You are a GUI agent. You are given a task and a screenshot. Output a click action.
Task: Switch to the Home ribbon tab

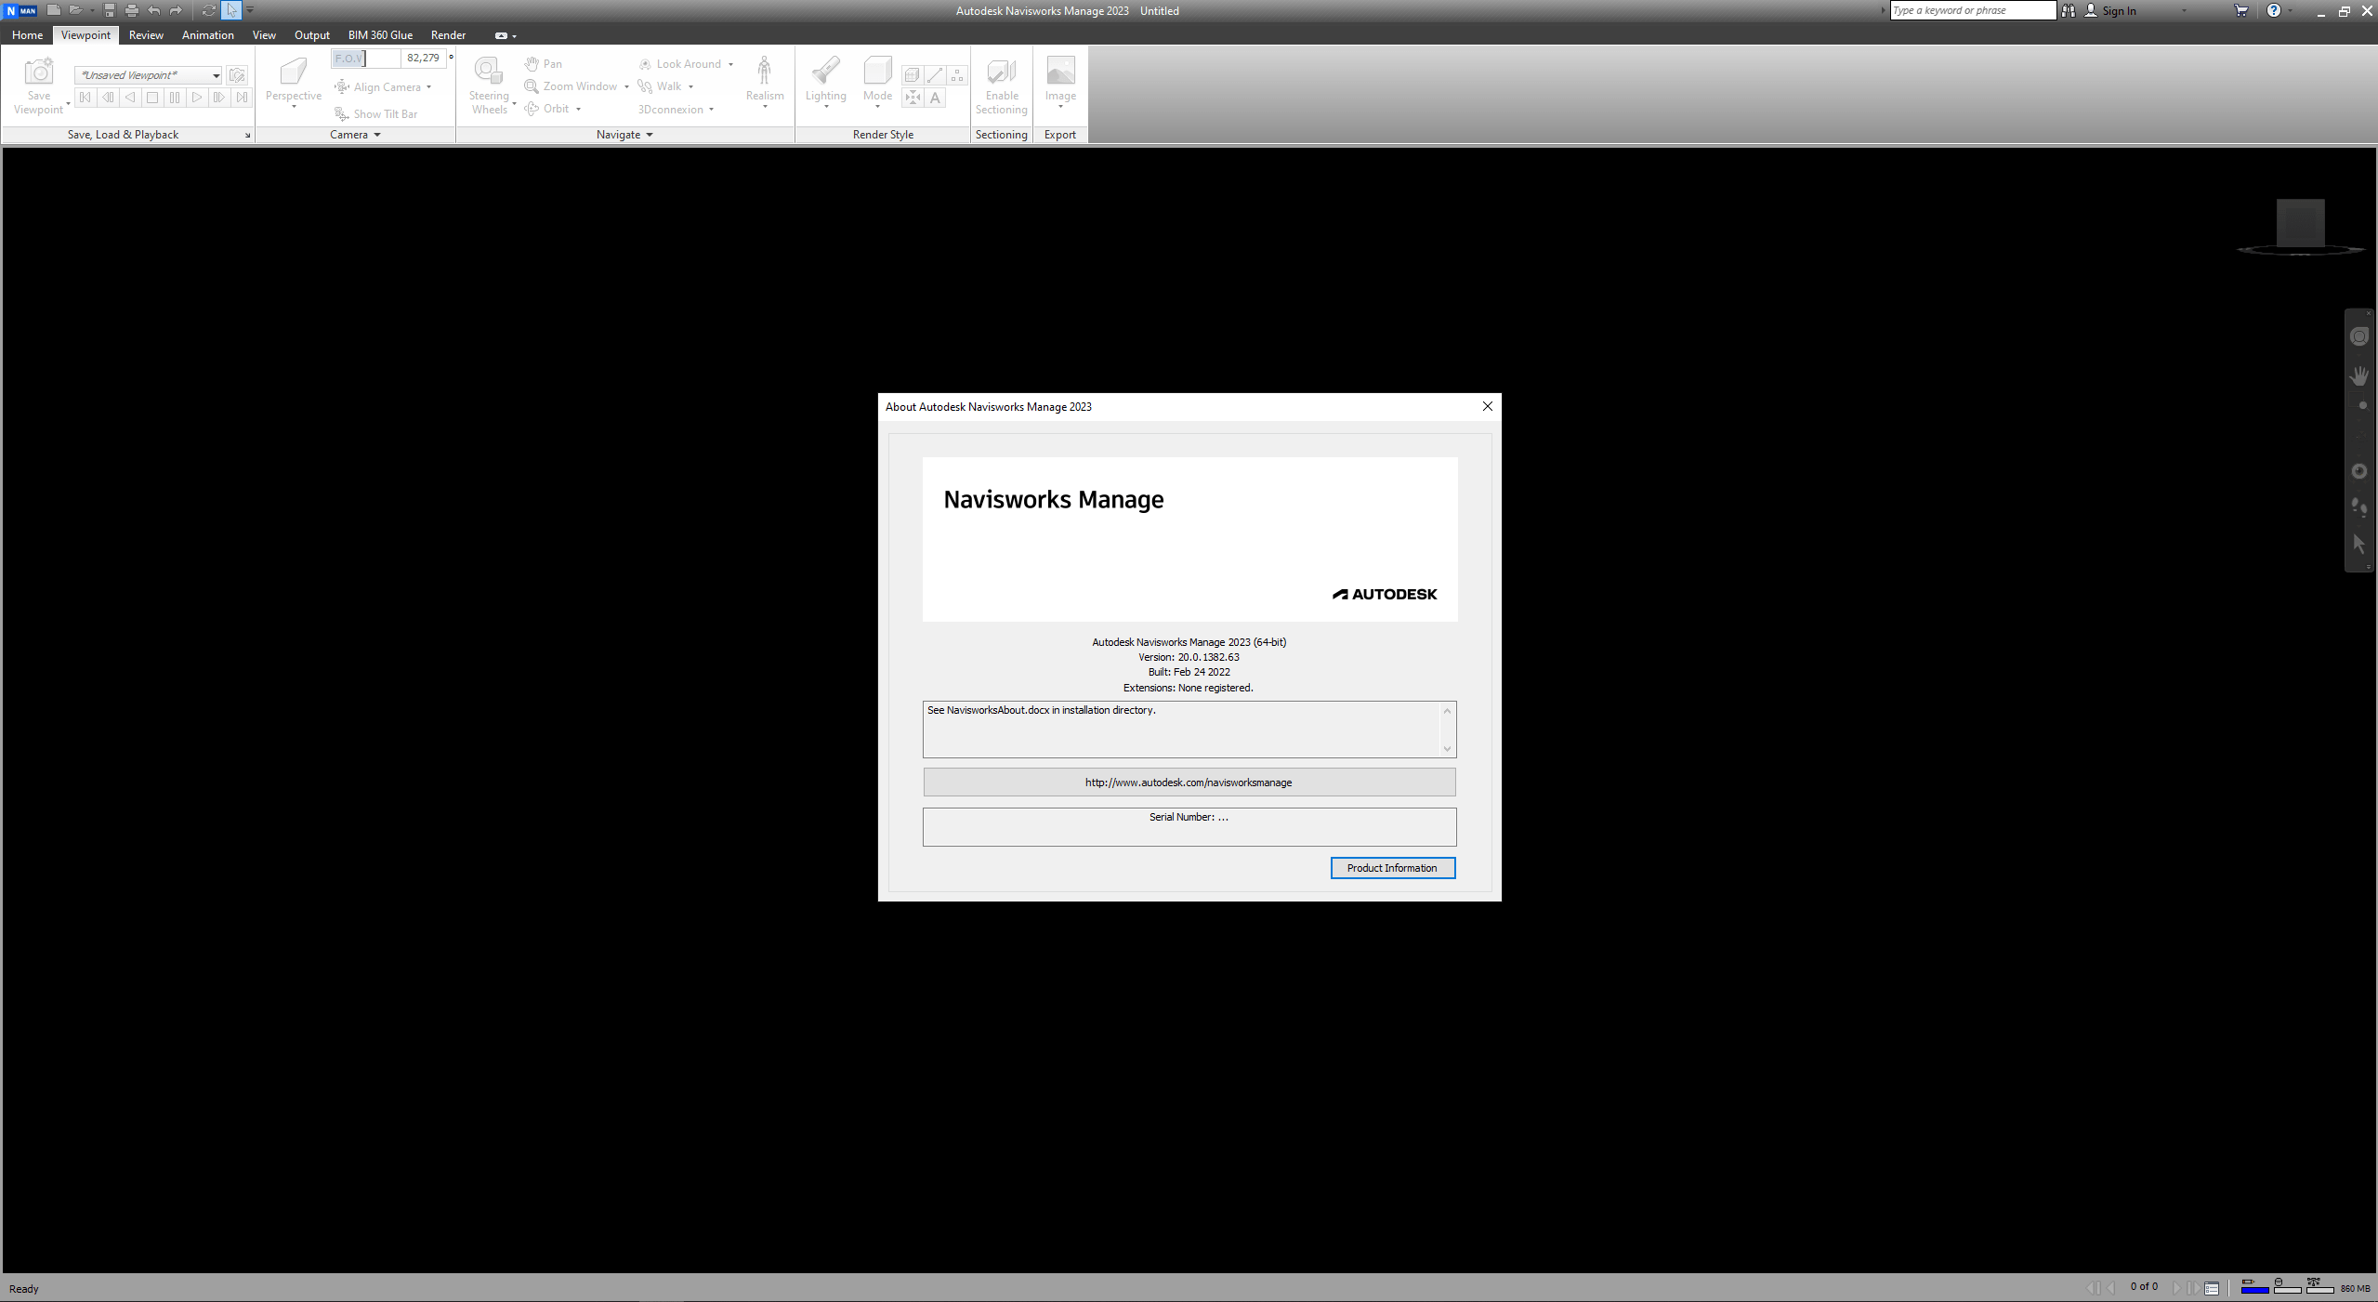tap(27, 34)
